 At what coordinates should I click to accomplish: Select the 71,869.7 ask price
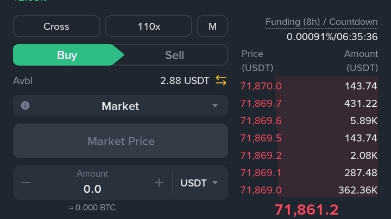tap(261, 104)
